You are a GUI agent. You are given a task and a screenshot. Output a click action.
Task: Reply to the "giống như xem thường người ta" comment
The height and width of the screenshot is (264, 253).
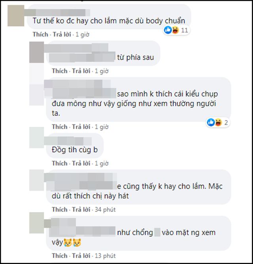tap(82, 126)
